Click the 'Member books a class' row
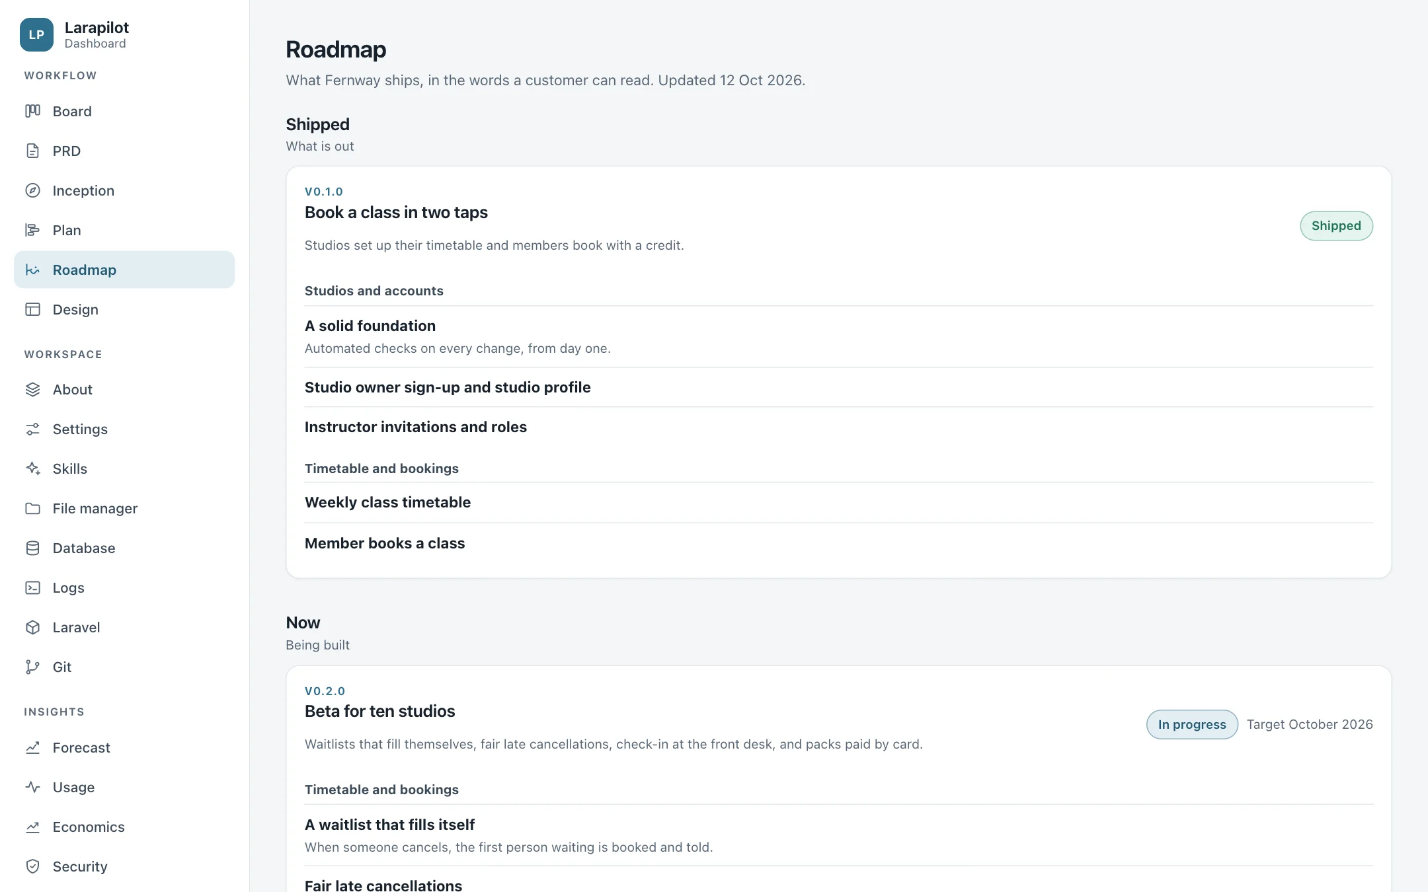This screenshot has width=1428, height=892. pos(839,543)
